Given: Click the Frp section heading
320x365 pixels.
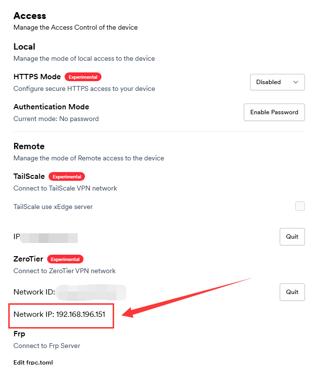Looking at the screenshot, I should (x=19, y=334).
